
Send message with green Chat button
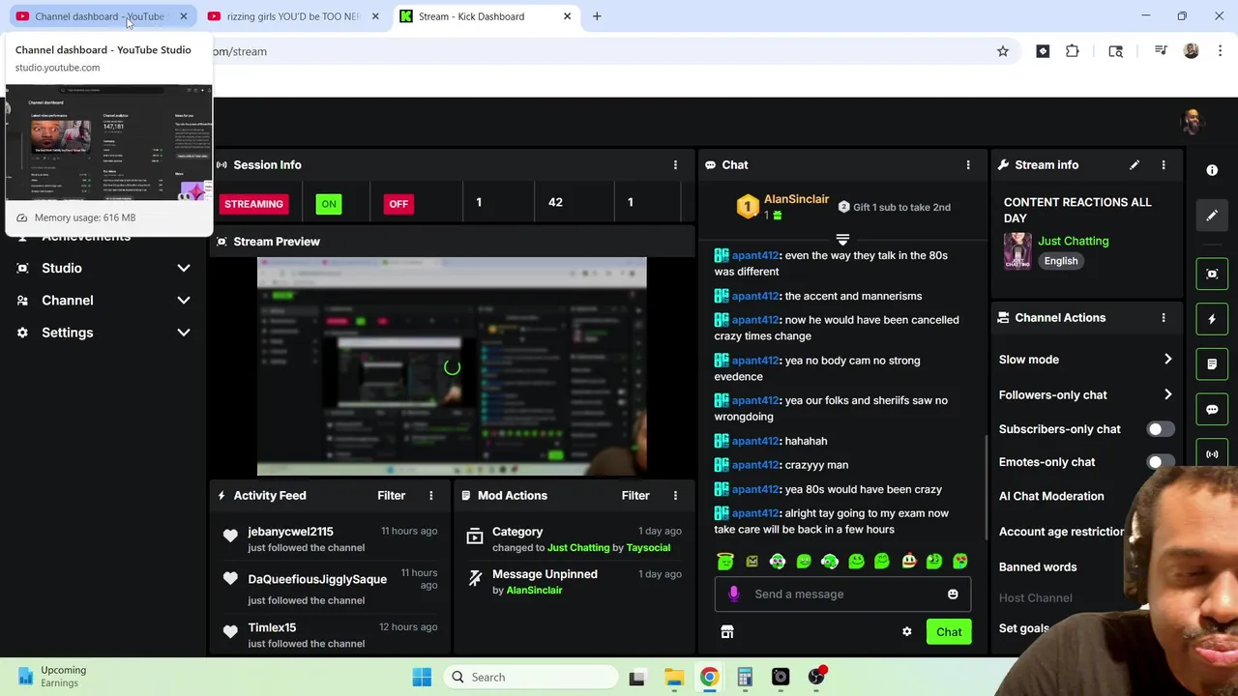[x=949, y=632]
